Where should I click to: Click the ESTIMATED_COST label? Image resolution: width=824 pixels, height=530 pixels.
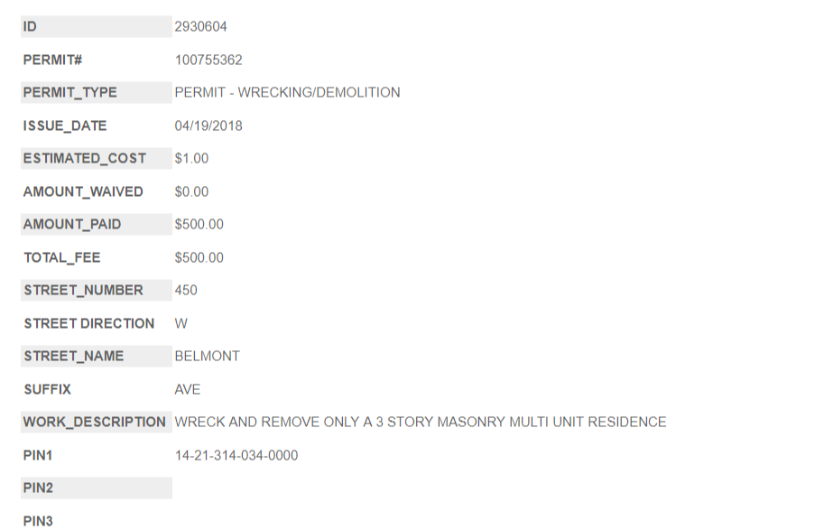[x=84, y=158]
